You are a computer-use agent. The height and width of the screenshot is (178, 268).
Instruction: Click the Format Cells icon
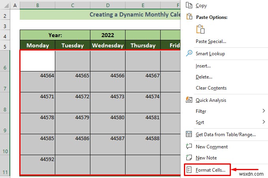coord(189,170)
